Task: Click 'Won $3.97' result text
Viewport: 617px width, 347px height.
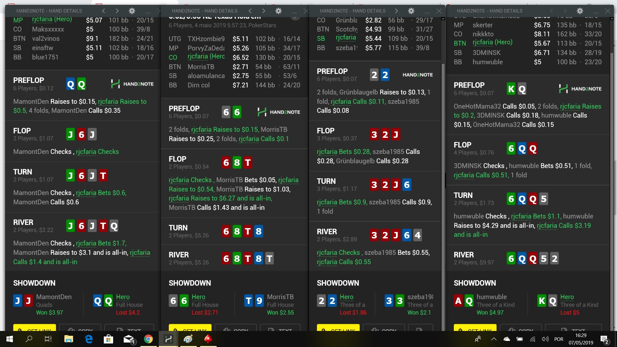Action: pos(49,312)
